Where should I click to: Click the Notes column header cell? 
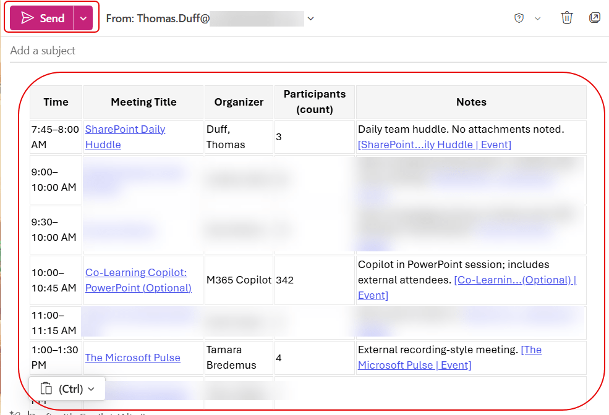[x=471, y=103]
